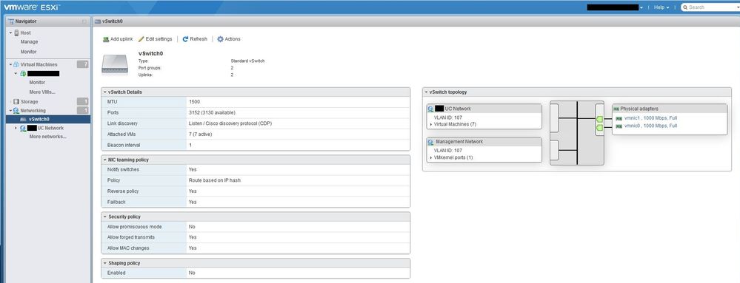Expand Virtual Machines (7) in UC Network
Screen dimensions: 740x283
pos(431,124)
